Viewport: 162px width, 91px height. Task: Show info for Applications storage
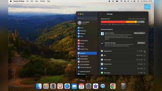coord(144,51)
